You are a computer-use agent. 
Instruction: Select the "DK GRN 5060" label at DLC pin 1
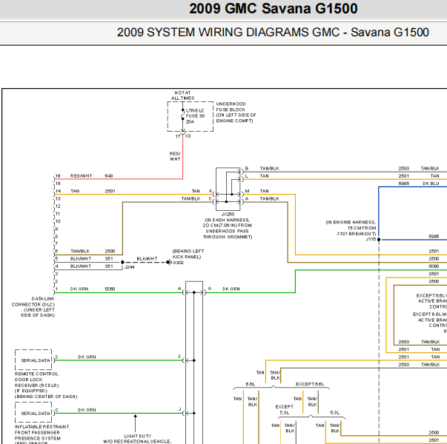pyautogui.click(x=93, y=289)
